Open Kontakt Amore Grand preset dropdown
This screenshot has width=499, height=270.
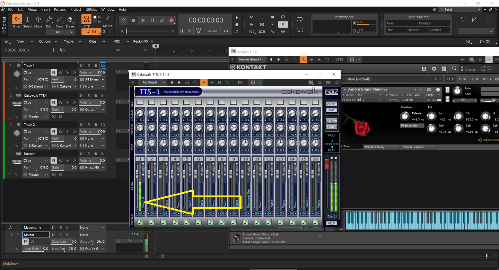click(252, 59)
